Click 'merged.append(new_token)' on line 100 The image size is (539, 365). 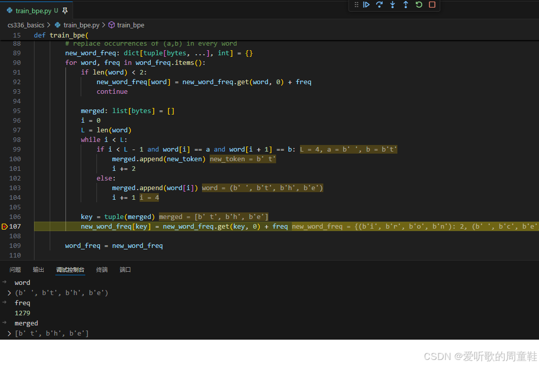(x=159, y=159)
